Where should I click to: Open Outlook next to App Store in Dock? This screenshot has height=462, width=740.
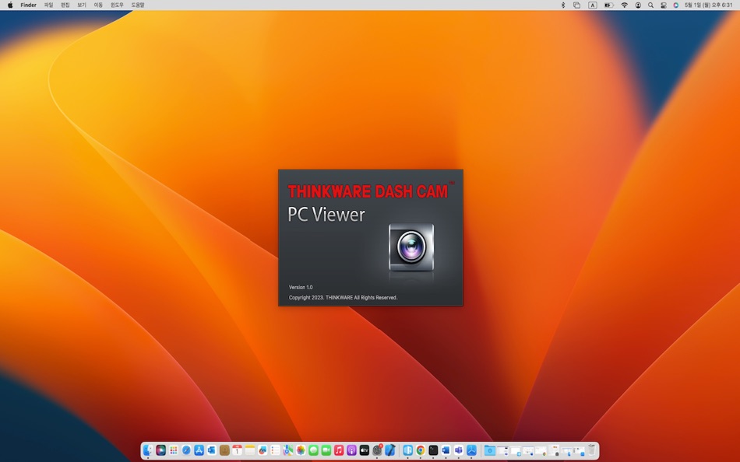212,450
